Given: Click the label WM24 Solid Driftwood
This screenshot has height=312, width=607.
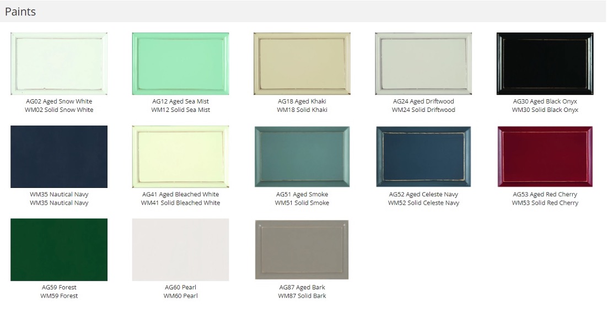Looking at the screenshot, I should click(423, 110).
